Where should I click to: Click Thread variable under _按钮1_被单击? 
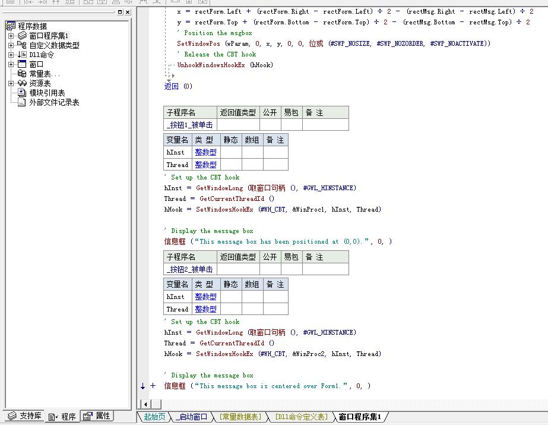pyautogui.click(x=177, y=165)
